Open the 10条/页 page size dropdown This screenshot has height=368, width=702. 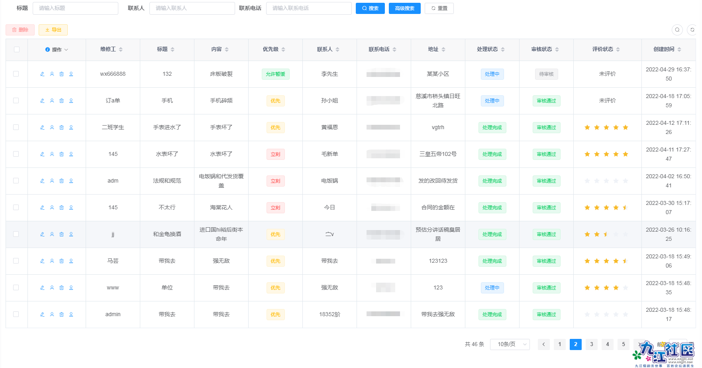coord(510,344)
